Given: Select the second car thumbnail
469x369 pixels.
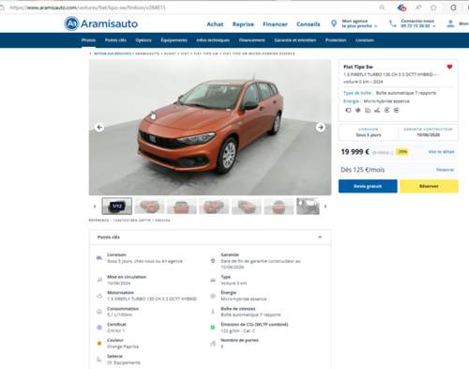Looking at the screenshot, I should (x=149, y=206).
